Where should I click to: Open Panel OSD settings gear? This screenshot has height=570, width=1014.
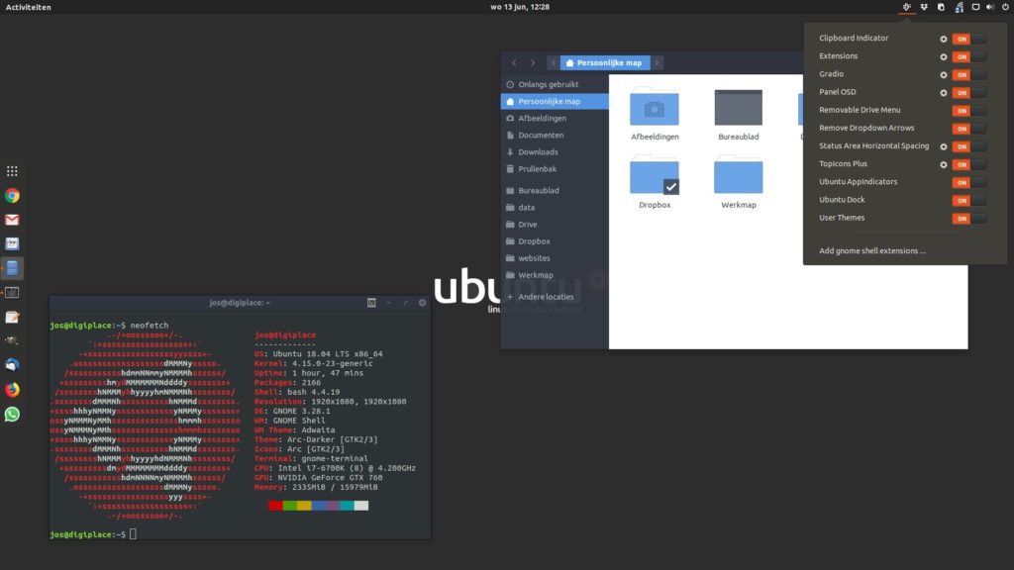(x=944, y=93)
